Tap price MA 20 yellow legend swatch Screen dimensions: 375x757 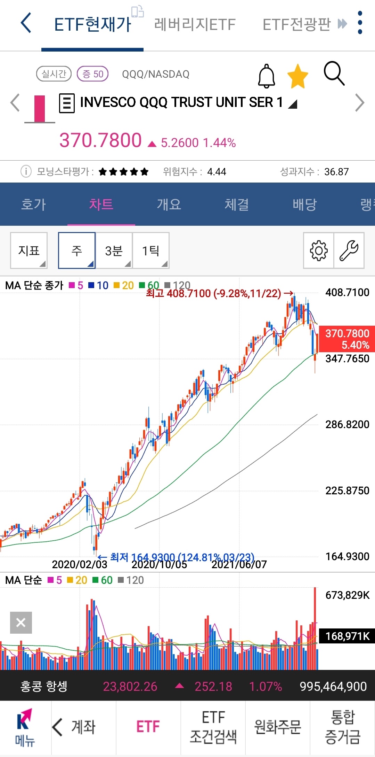point(117,286)
